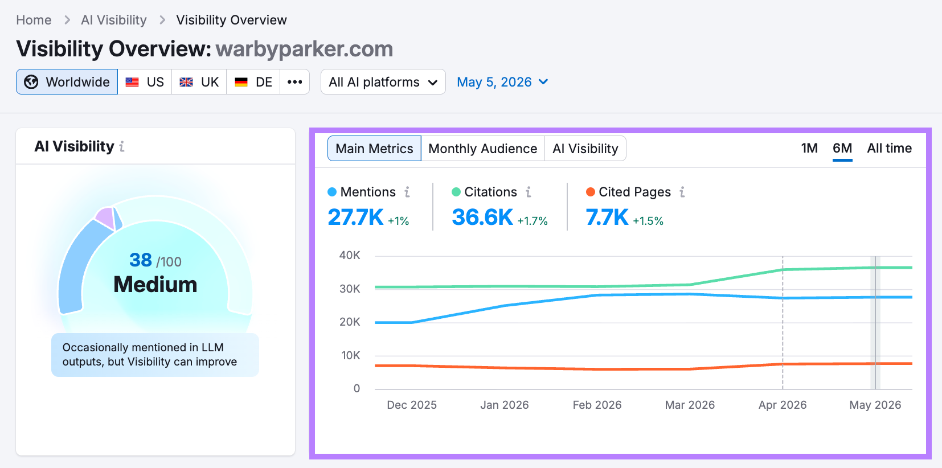
Task: Click the German flag icon
Action: click(241, 82)
